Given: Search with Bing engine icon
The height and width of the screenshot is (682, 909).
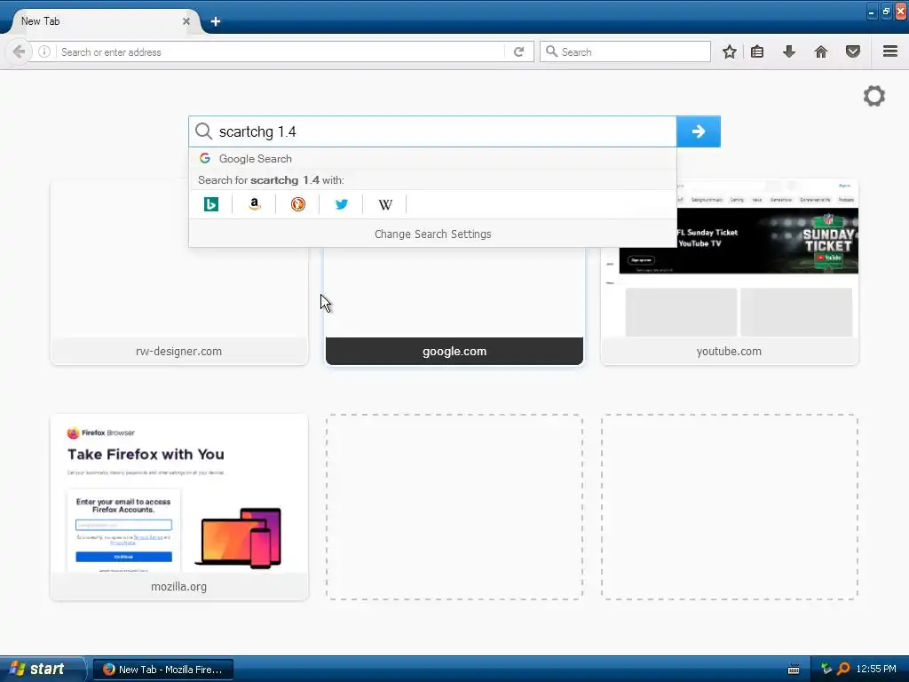Looking at the screenshot, I should [211, 204].
